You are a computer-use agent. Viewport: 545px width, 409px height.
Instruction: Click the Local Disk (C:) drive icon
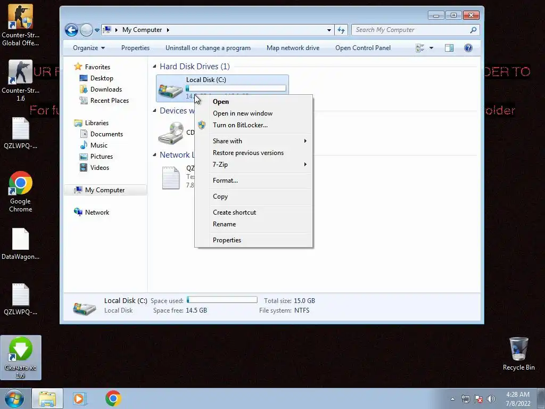(x=170, y=91)
